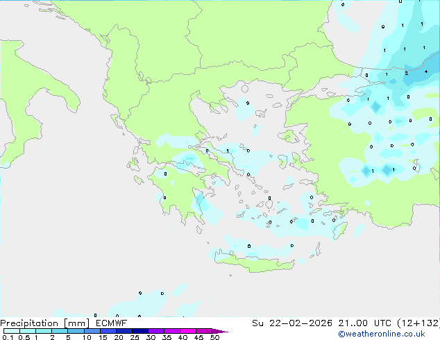Image resolution: width=440 pixels, height=340 pixels.
Task: Click the "Precipitation" title word
Action: point(29,323)
